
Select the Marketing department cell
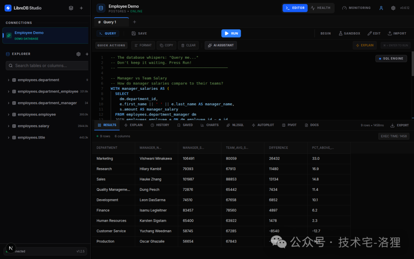pos(113,158)
